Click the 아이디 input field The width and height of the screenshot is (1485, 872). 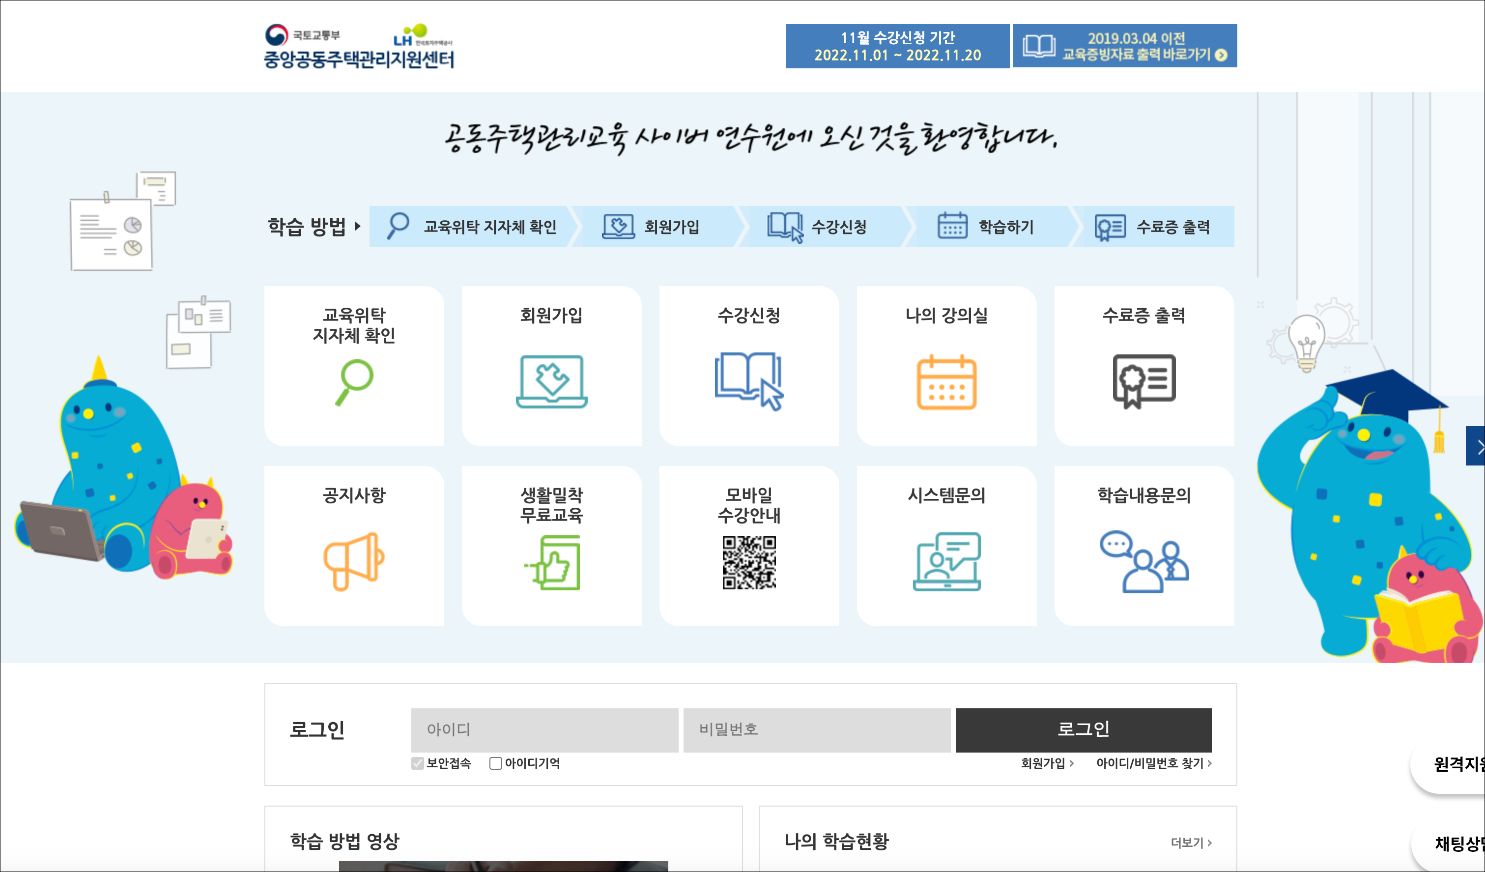pos(544,730)
